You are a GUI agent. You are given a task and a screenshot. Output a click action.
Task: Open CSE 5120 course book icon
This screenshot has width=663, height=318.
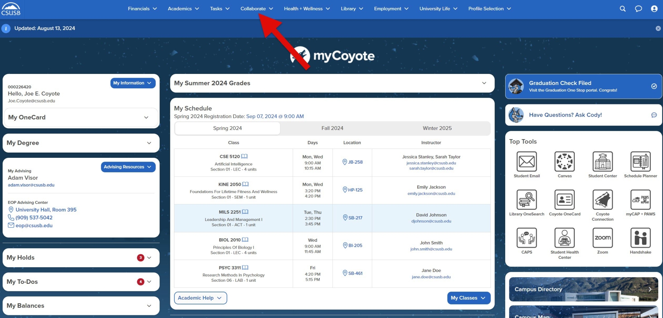pyautogui.click(x=244, y=156)
